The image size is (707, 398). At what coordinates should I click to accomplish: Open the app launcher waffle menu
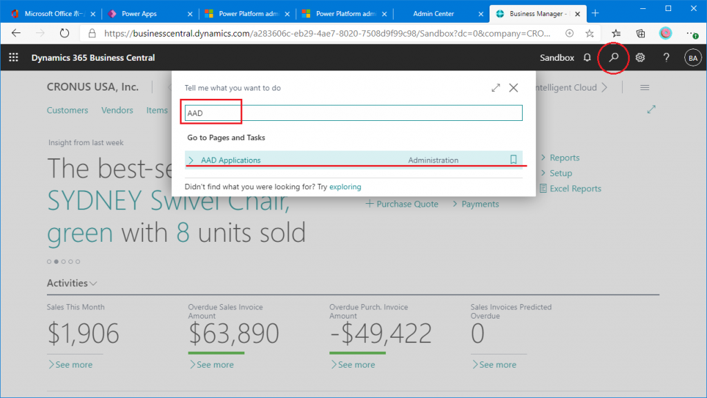click(x=14, y=57)
